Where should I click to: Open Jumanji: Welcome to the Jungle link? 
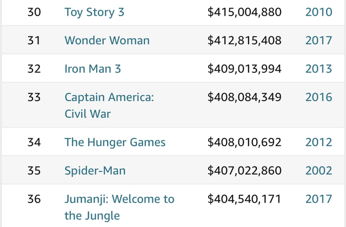tap(119, 207)
